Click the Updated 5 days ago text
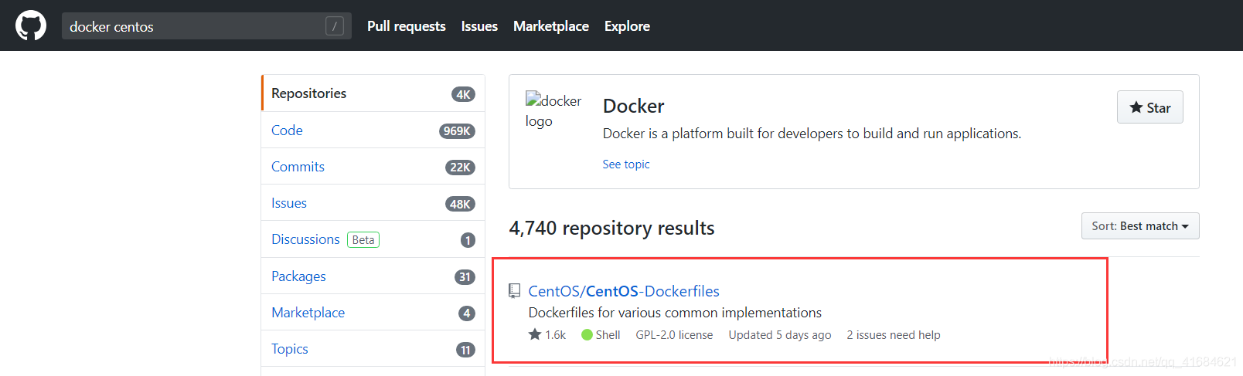 [780, 335]
